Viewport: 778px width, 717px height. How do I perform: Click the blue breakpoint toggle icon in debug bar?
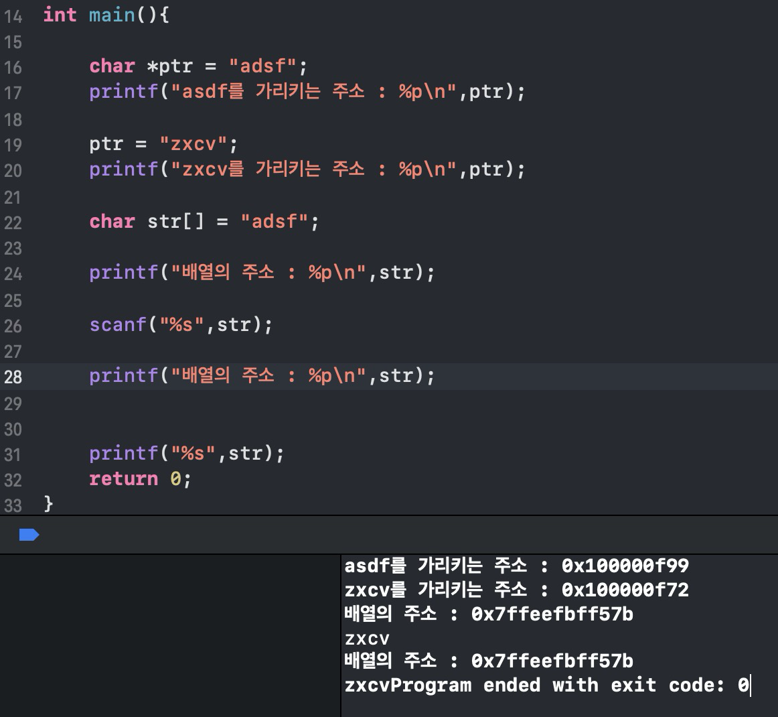29,535
